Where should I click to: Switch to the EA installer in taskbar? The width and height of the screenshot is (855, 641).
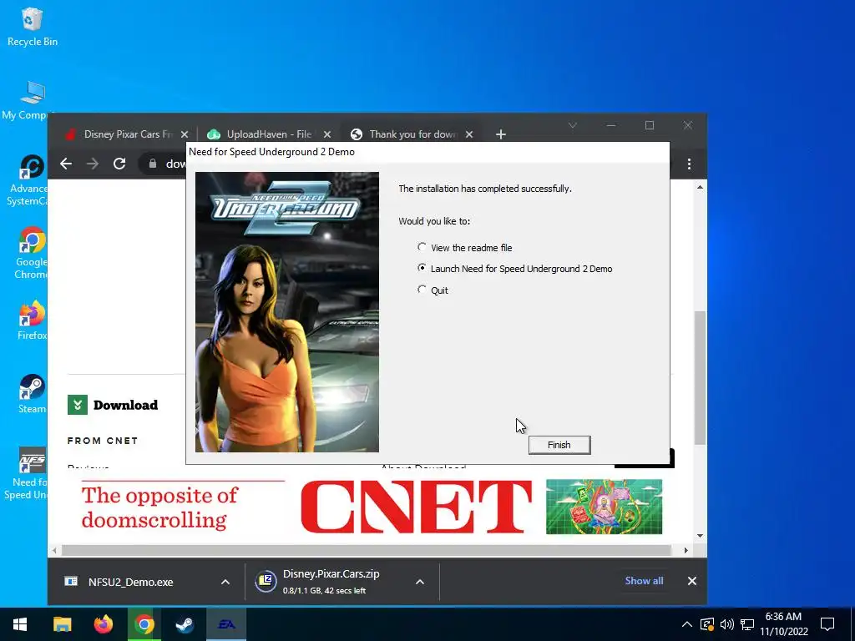[226, 624]
